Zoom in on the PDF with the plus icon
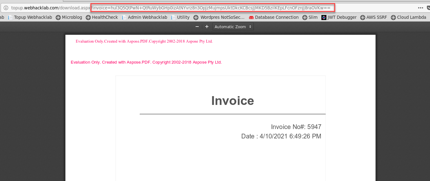Screen dimensions: 430x181 (207, 27)
